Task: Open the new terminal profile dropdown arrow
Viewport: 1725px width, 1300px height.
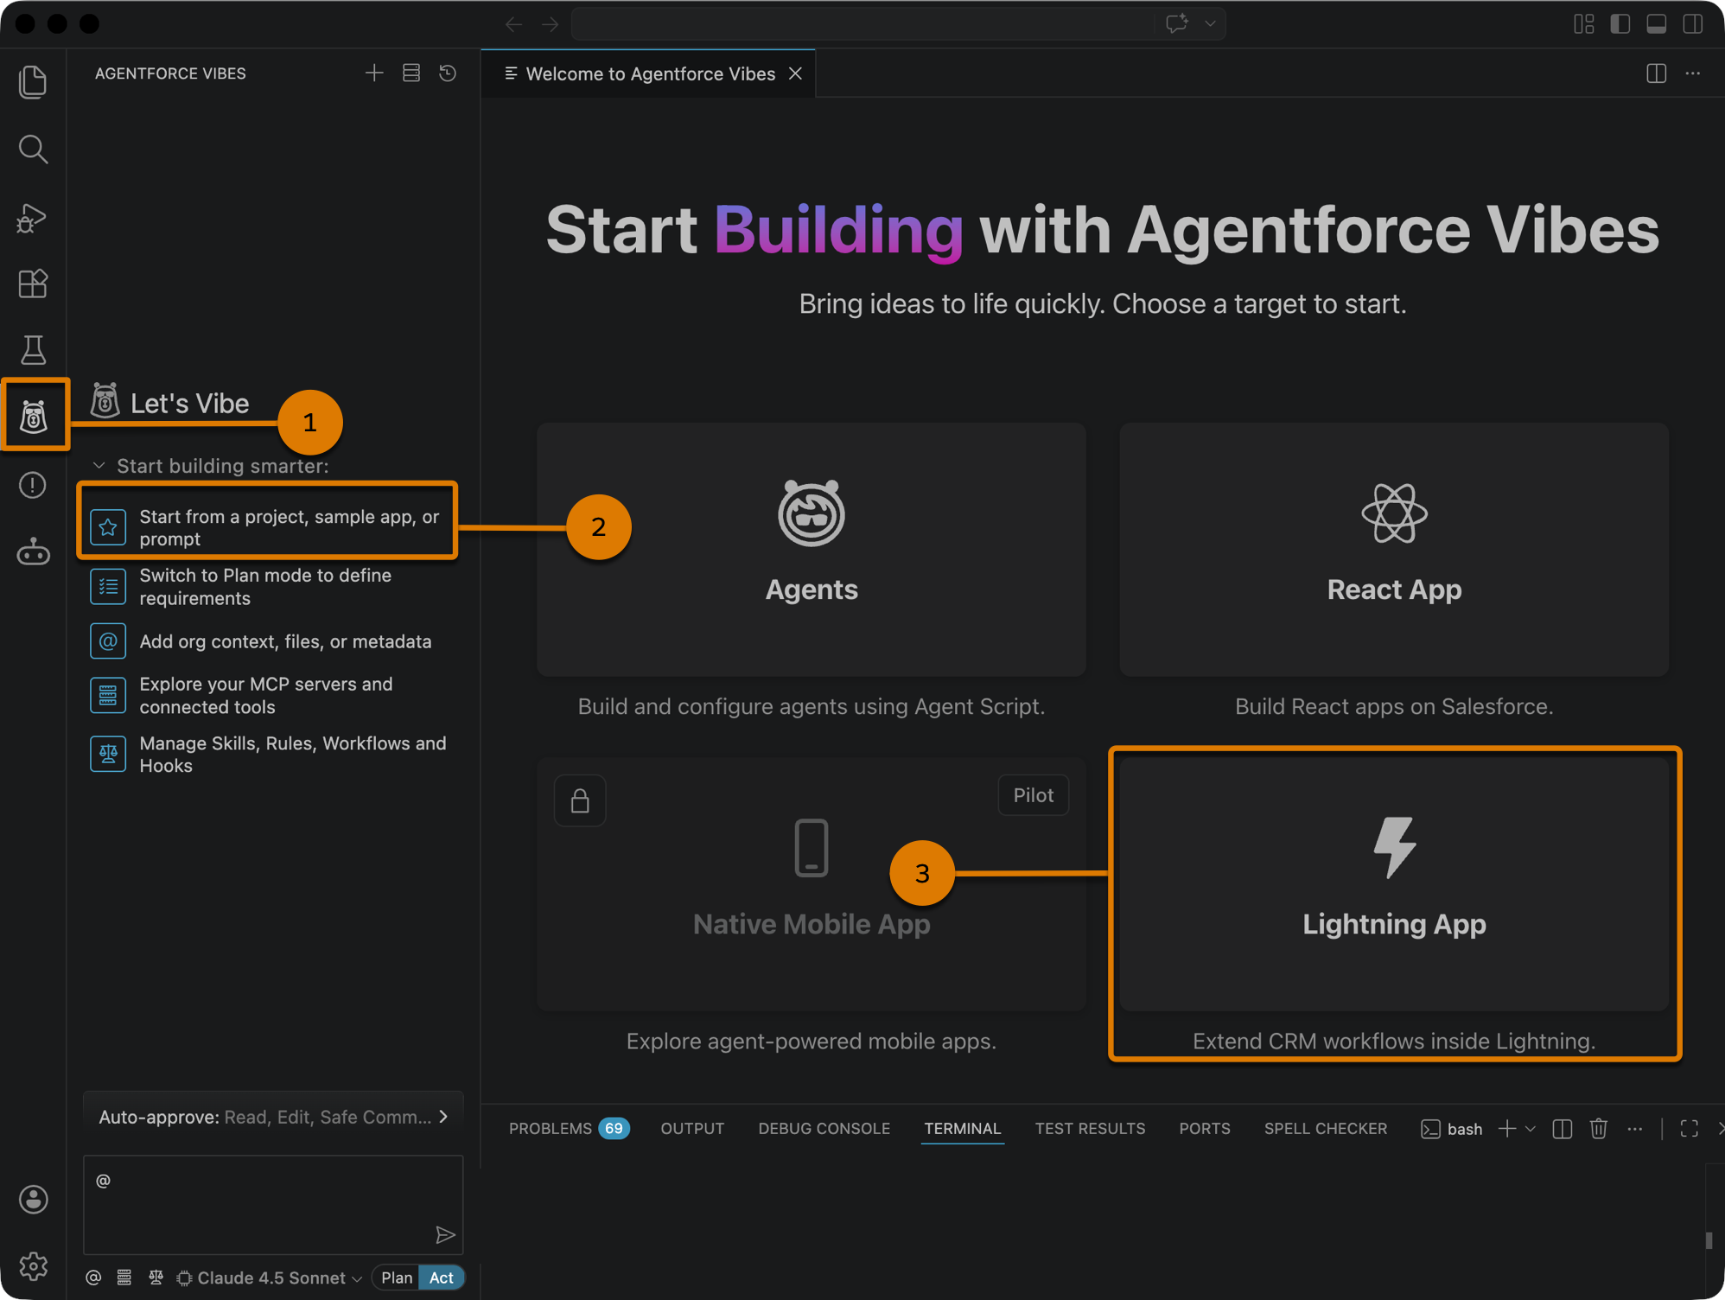Action: [1531, 1129]
